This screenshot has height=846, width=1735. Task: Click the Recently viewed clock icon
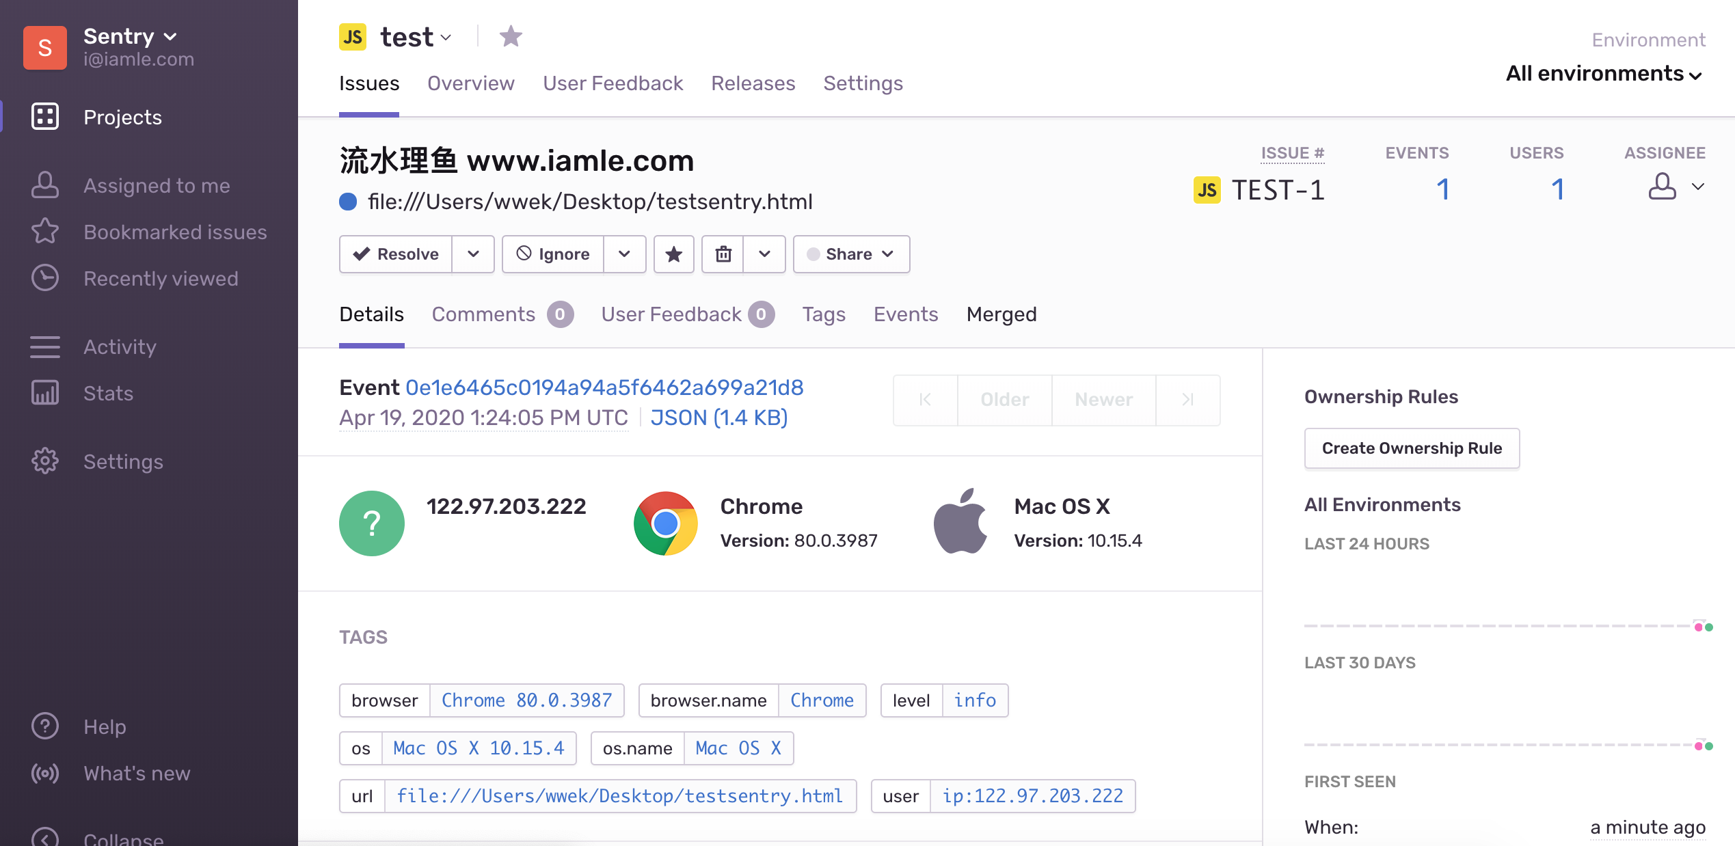click(45, 278)
